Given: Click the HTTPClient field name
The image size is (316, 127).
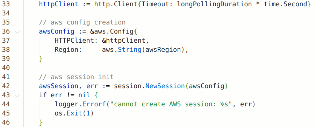Looking at the screenshot, I should click(x=74, y=40).
